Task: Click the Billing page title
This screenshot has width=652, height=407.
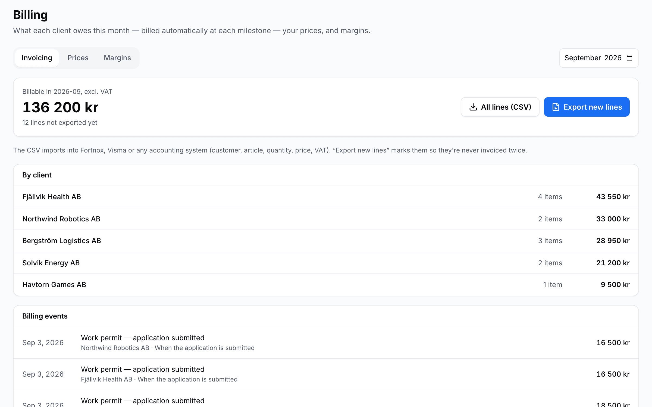Action: coord(30,15)
